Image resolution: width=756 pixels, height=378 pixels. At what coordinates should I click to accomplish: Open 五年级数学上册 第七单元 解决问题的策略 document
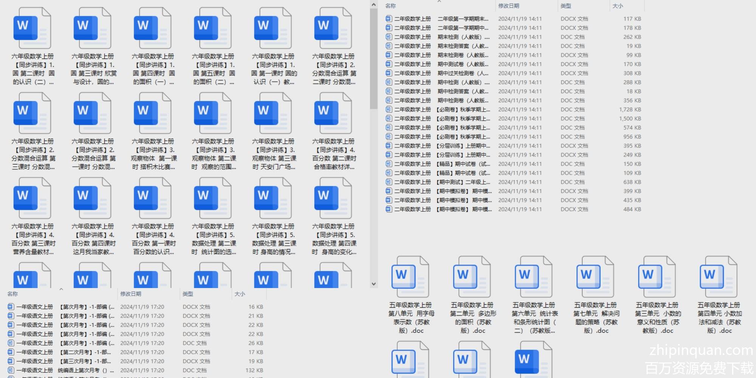pos(595,277)
